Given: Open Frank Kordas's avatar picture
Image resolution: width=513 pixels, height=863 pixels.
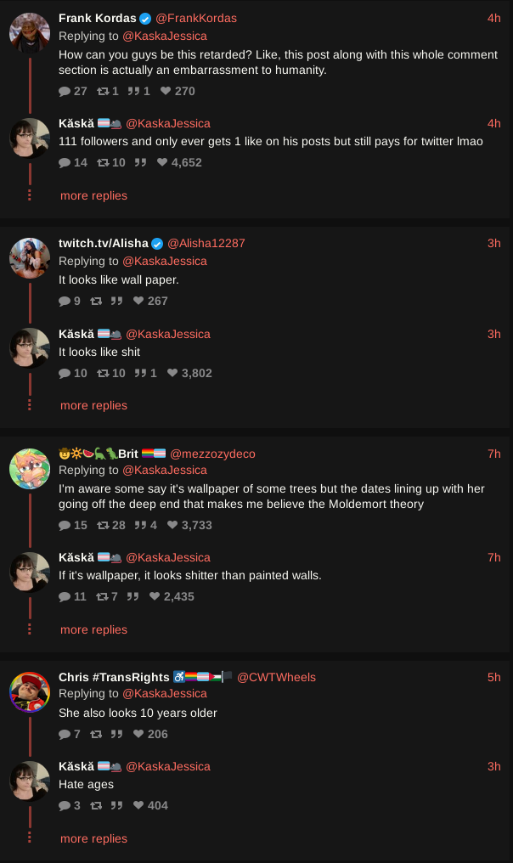Looking at the screenshot, I should point(30,33).
